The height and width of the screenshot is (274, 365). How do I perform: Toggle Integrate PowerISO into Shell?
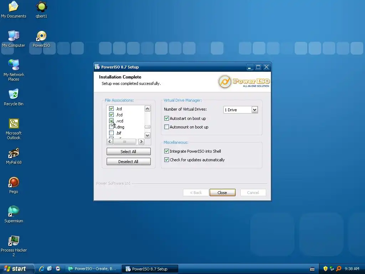(x=166, y=151)
